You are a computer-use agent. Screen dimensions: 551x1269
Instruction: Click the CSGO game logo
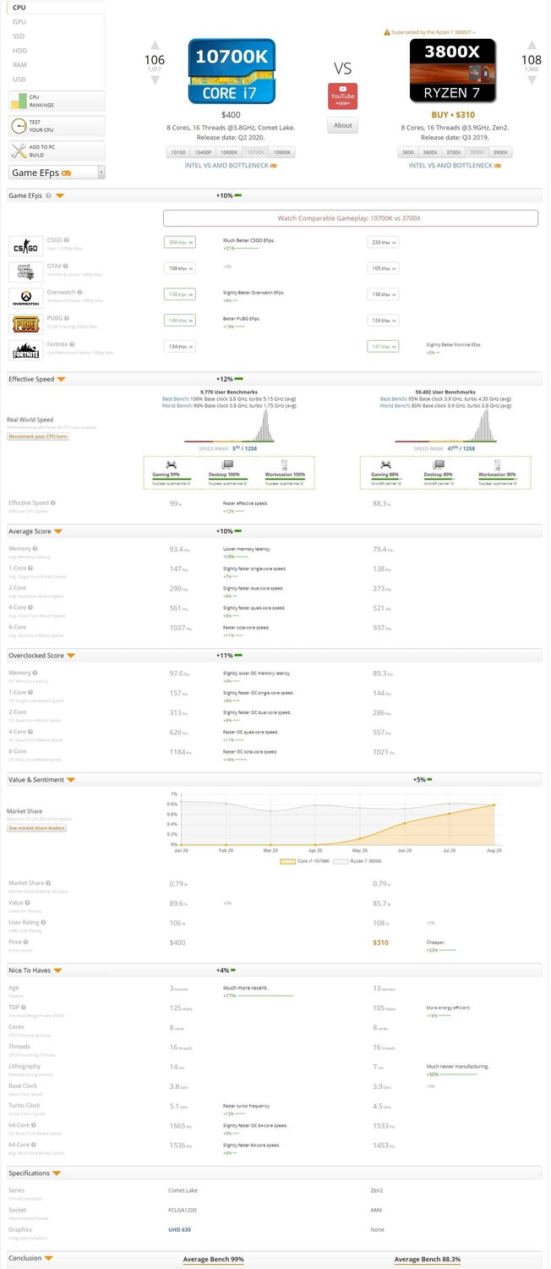pos(25,246)
